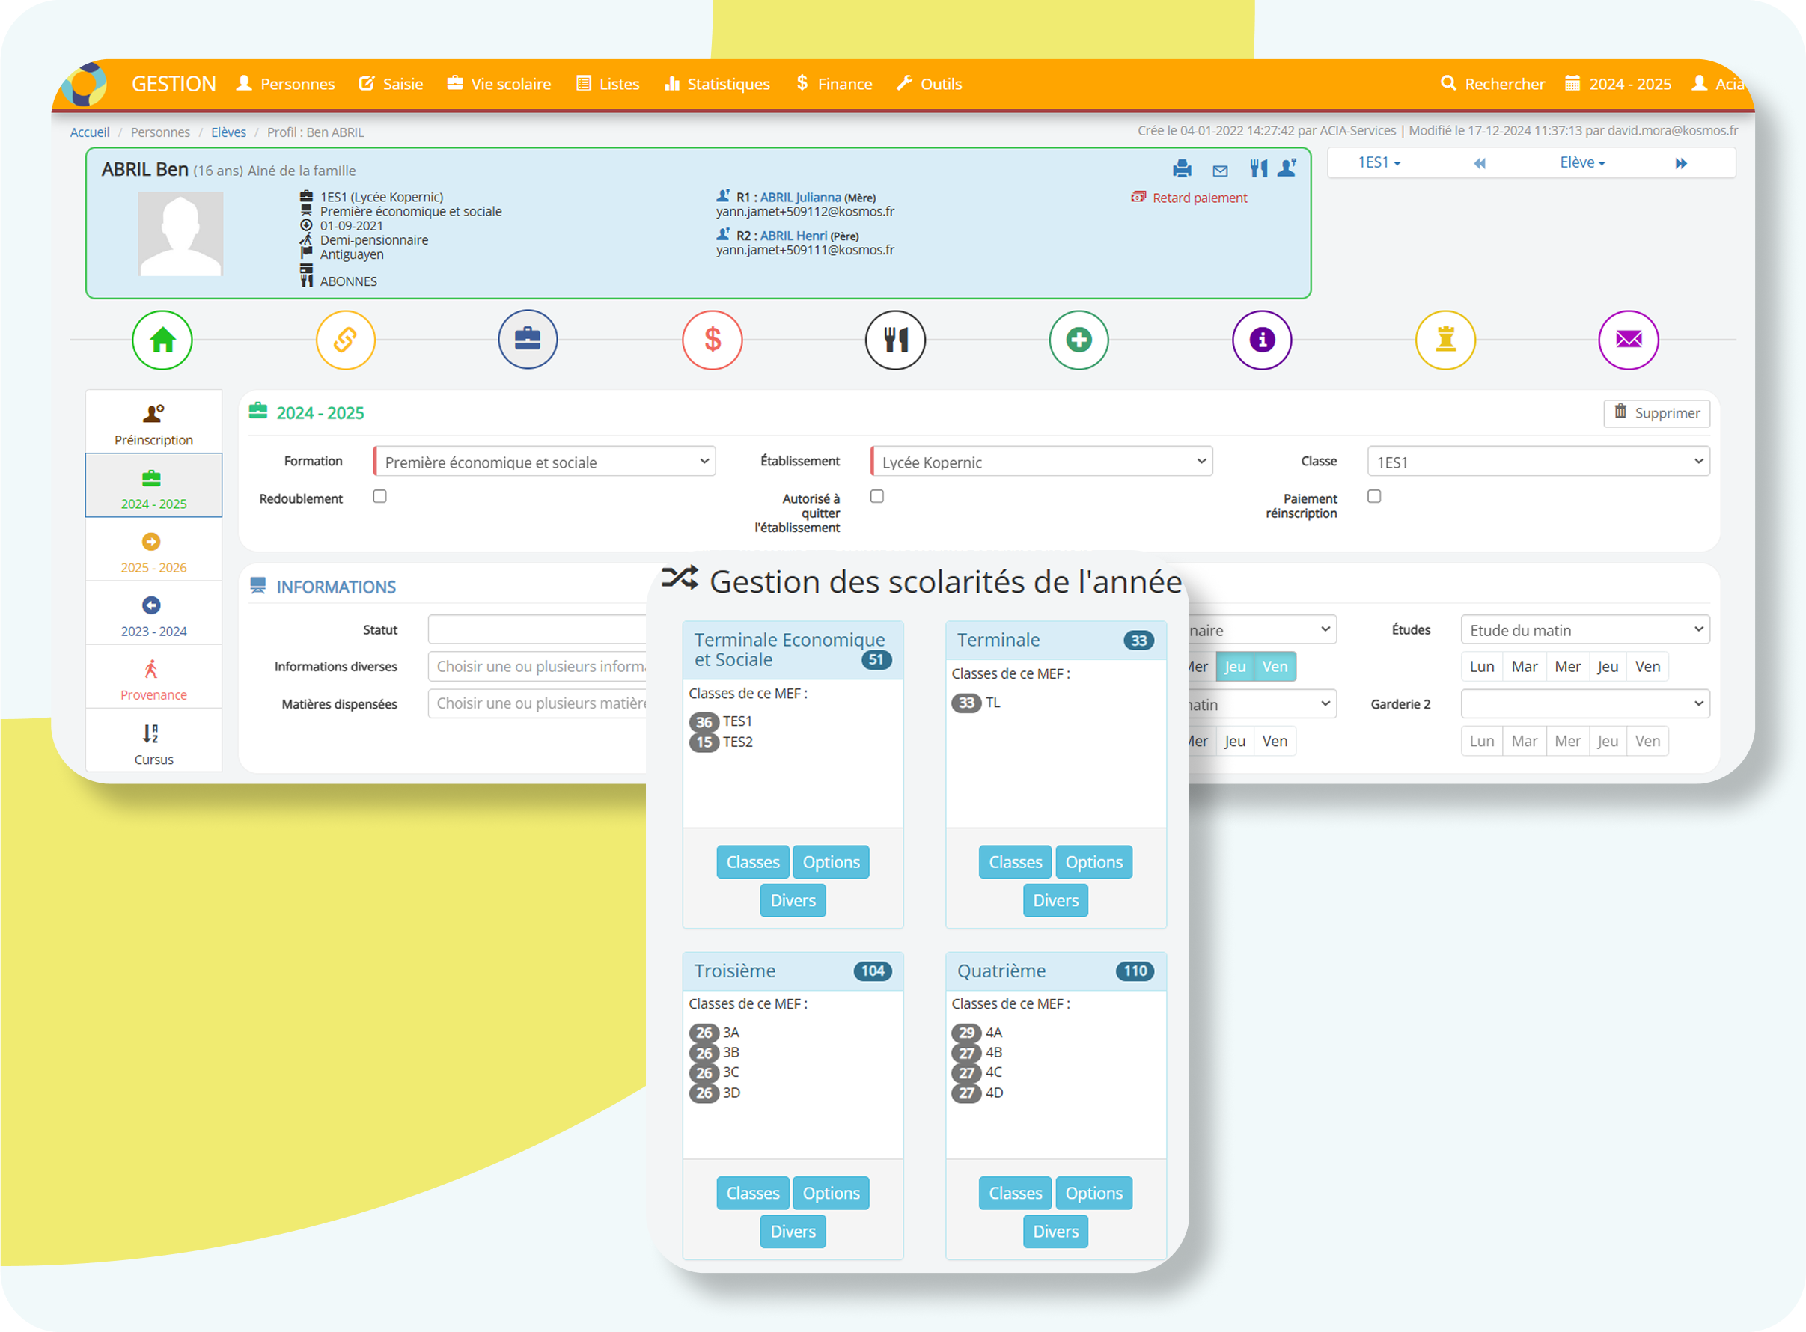Click Classes under the Quatrième card
Viewport: 1806px width, 1332px height.
click(1016, 1194)
